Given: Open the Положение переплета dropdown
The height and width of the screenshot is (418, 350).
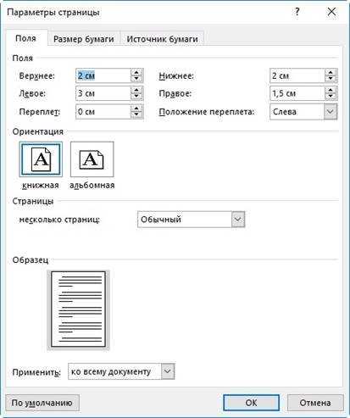Looking at the screenshot, I should [x=331, y=112].
